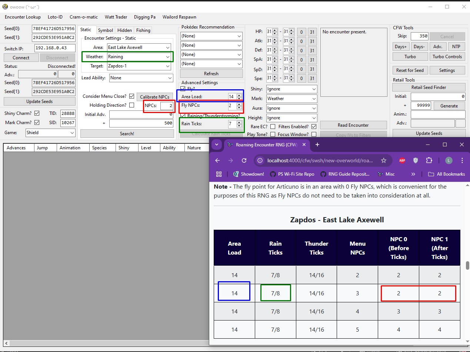Reload the page in the browser window
Viewport: 470px width, 352px height.
coord(244,160)
